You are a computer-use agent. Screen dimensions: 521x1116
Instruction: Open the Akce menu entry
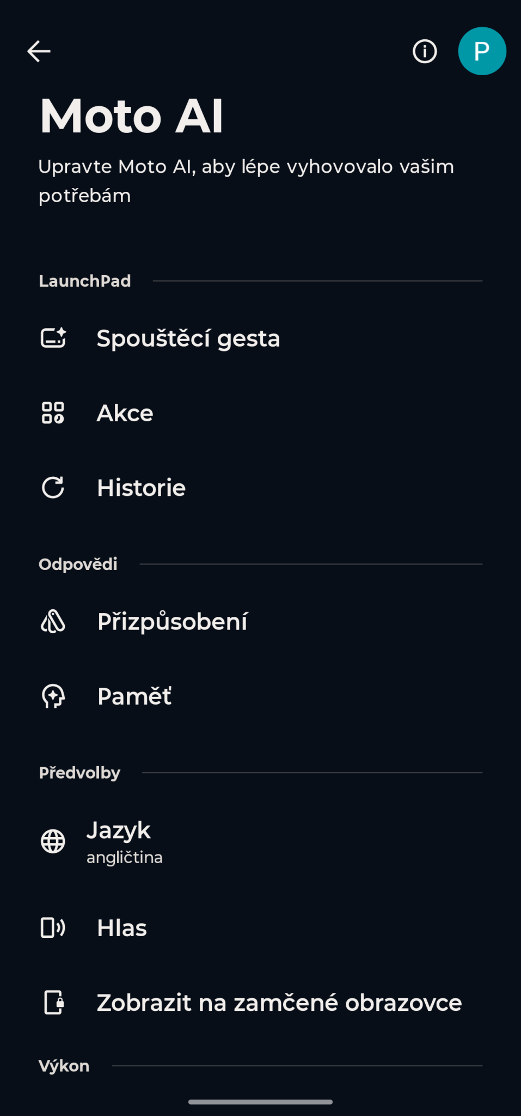pos(125,413)
